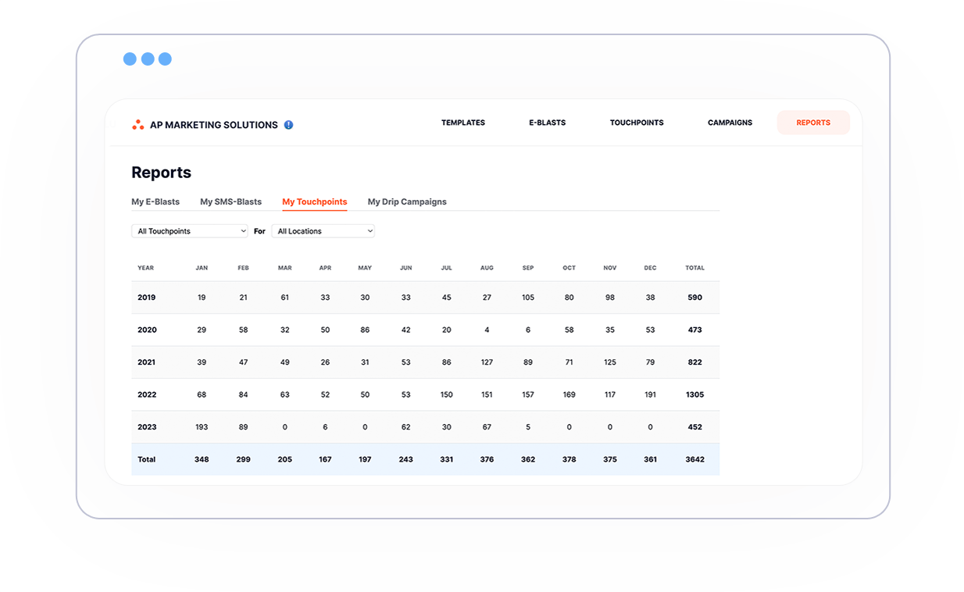Select the 2023 row label

(x=147, y=427)
